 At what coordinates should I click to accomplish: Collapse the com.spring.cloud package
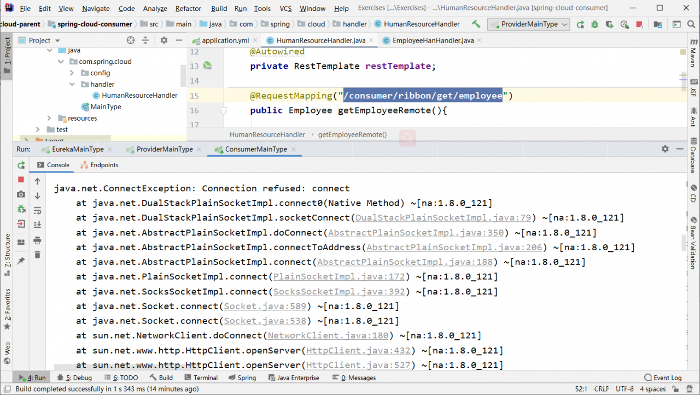61,62
